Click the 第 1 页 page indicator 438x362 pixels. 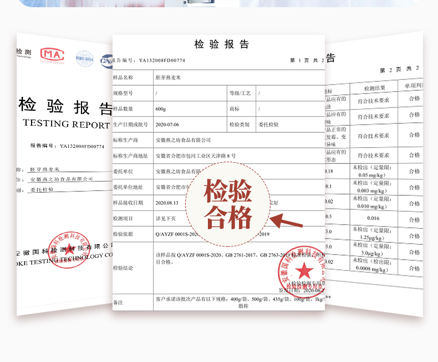coord(304,60)
